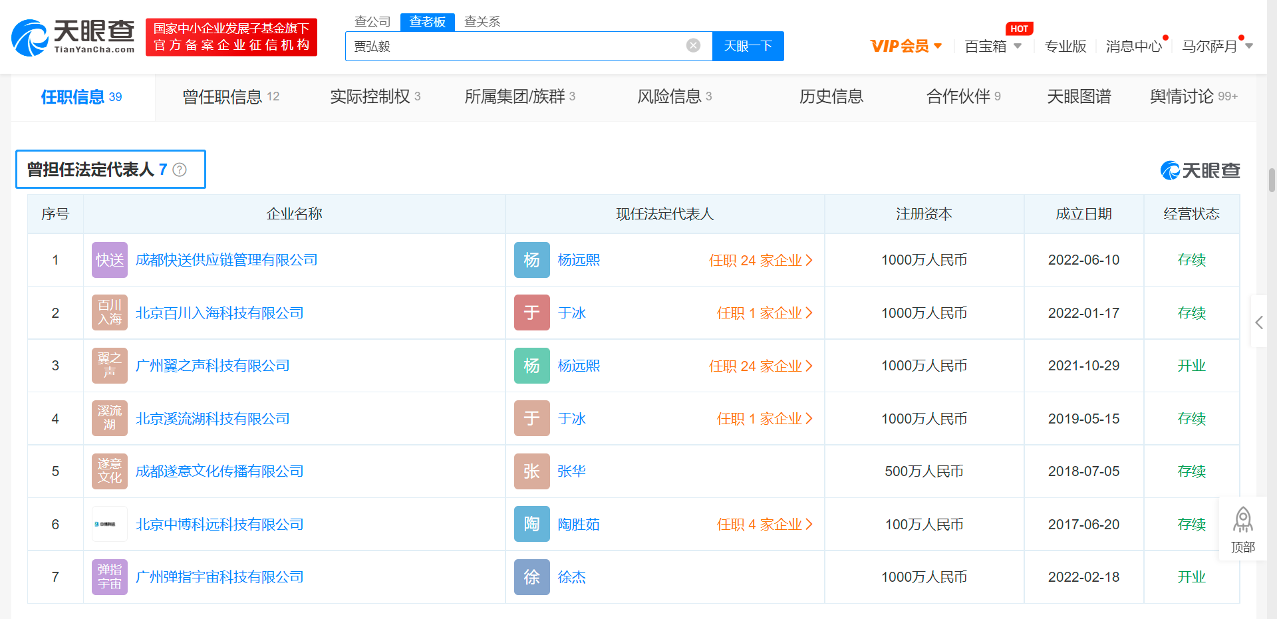
Task: Open 专业版 in the header
Action: click(1065, 46)
